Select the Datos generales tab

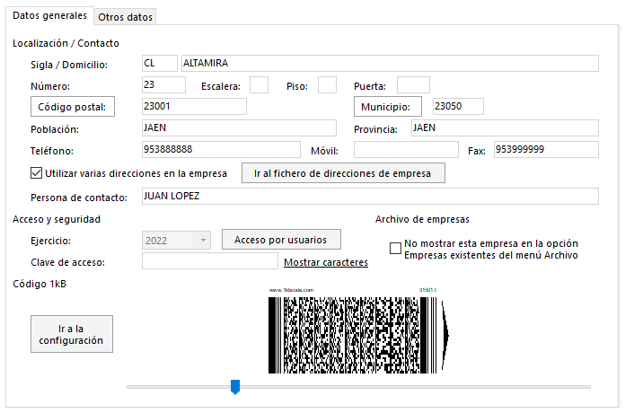click(49, 15)
